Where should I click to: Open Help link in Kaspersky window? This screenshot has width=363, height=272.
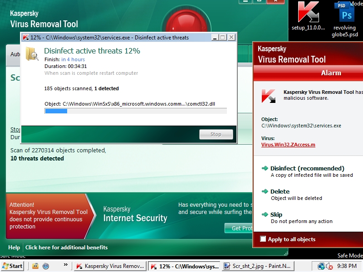click(x=14, y=247)
